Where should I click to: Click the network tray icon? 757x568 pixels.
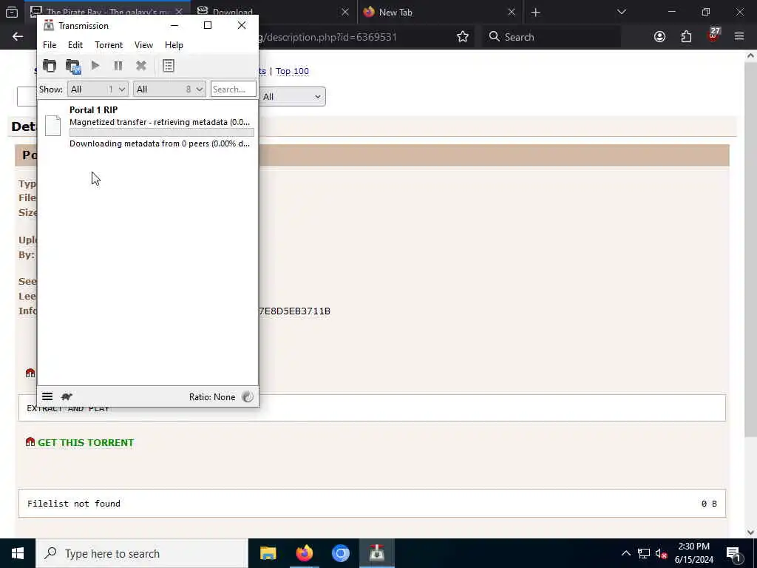click(644, 553)
